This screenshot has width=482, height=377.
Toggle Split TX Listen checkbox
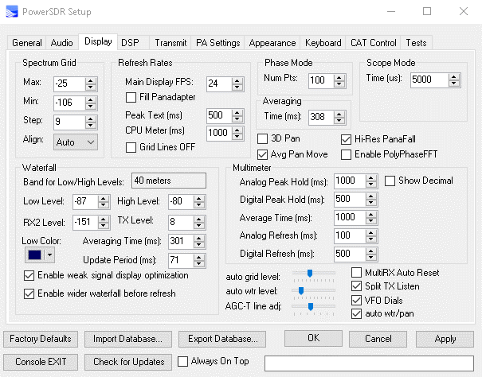tap(356, 286)
